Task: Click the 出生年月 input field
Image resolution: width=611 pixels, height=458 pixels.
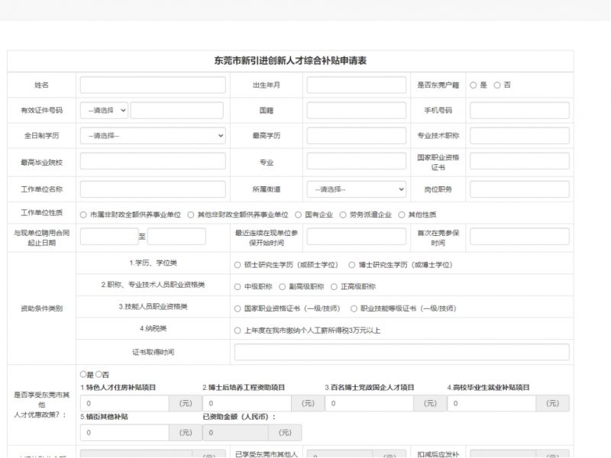Action: click(x=356, y=85)
